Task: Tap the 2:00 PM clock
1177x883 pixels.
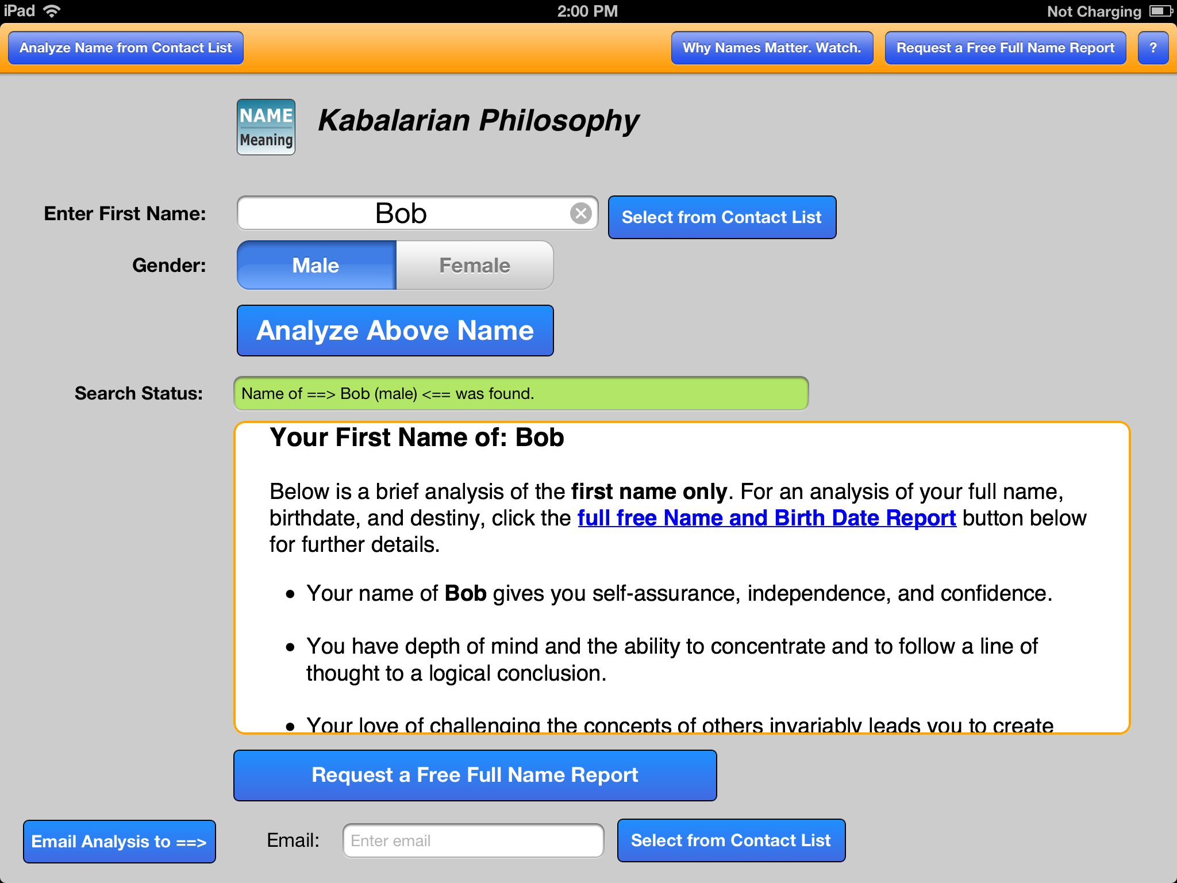Action: click(x=587, y=11)
